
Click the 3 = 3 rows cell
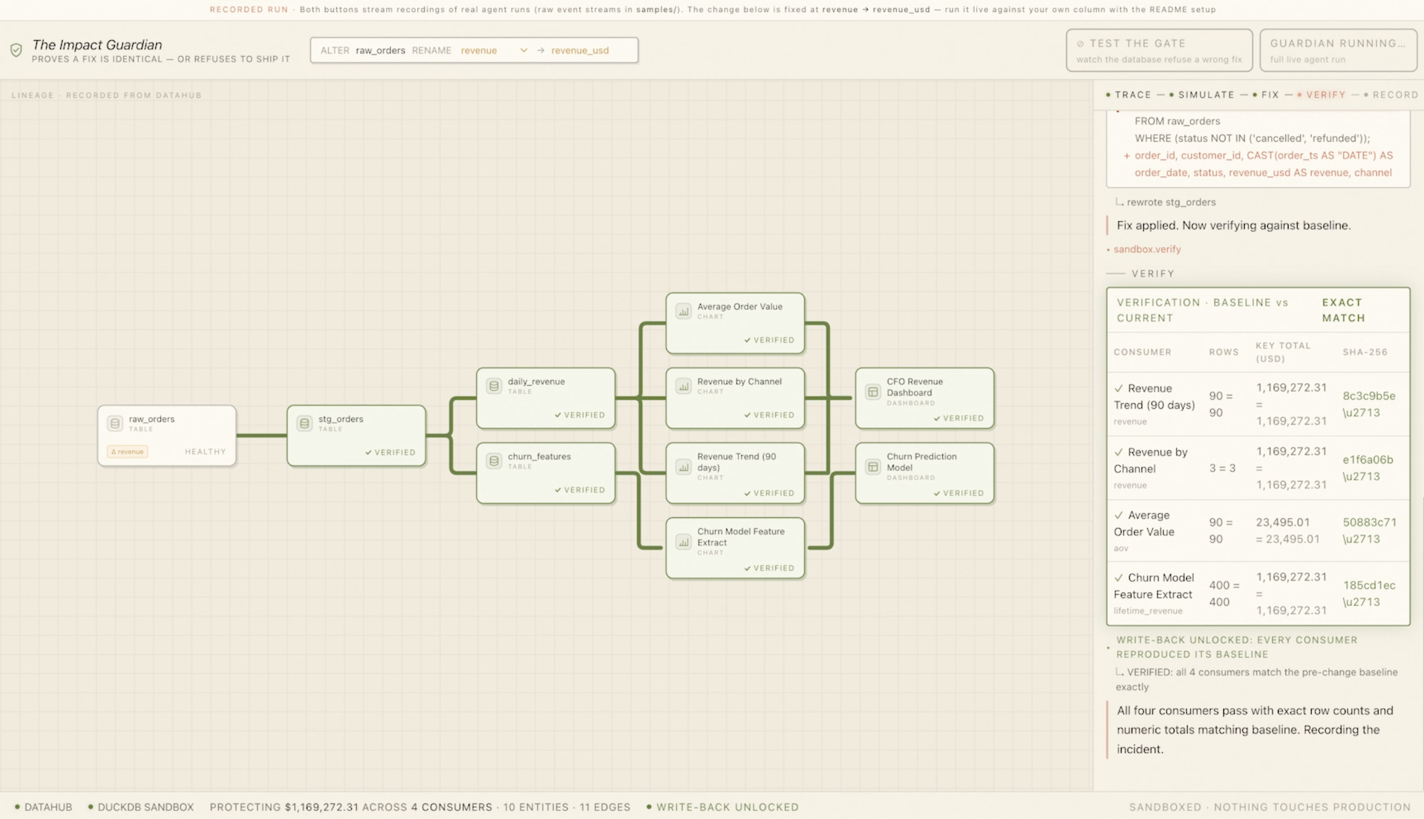pyautogui.click(x=1222, y=468)
